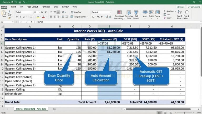Click Align Right icon
The image size is (202, 114).
[58, 17]
